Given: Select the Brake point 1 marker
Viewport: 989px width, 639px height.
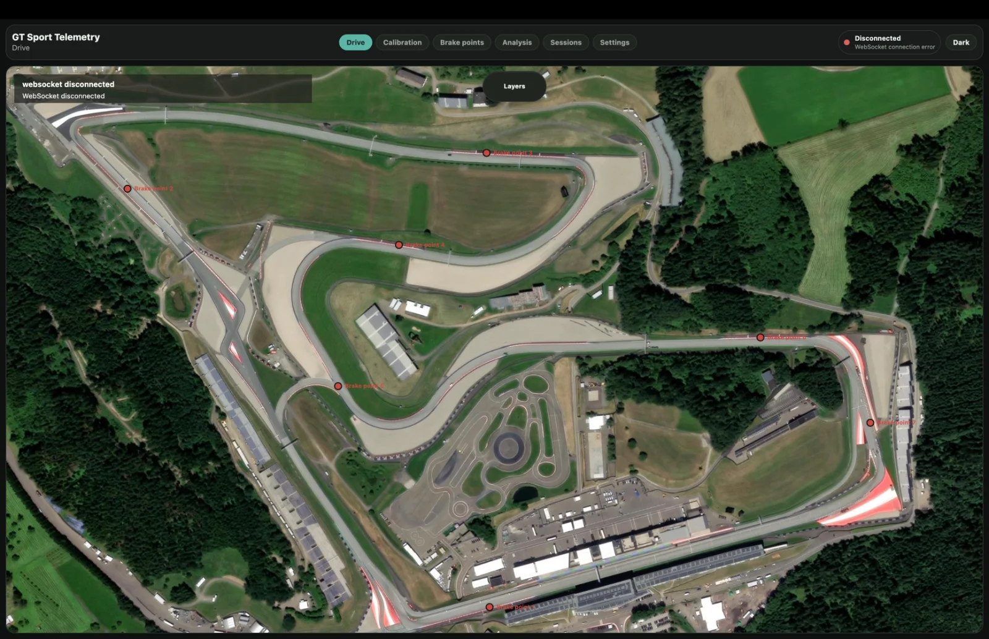Looking at the screenshot, I should (490, 607).
